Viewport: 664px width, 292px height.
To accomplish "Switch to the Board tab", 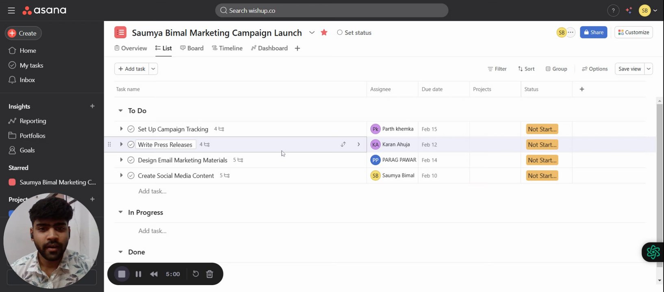I will tap(192, 48).
